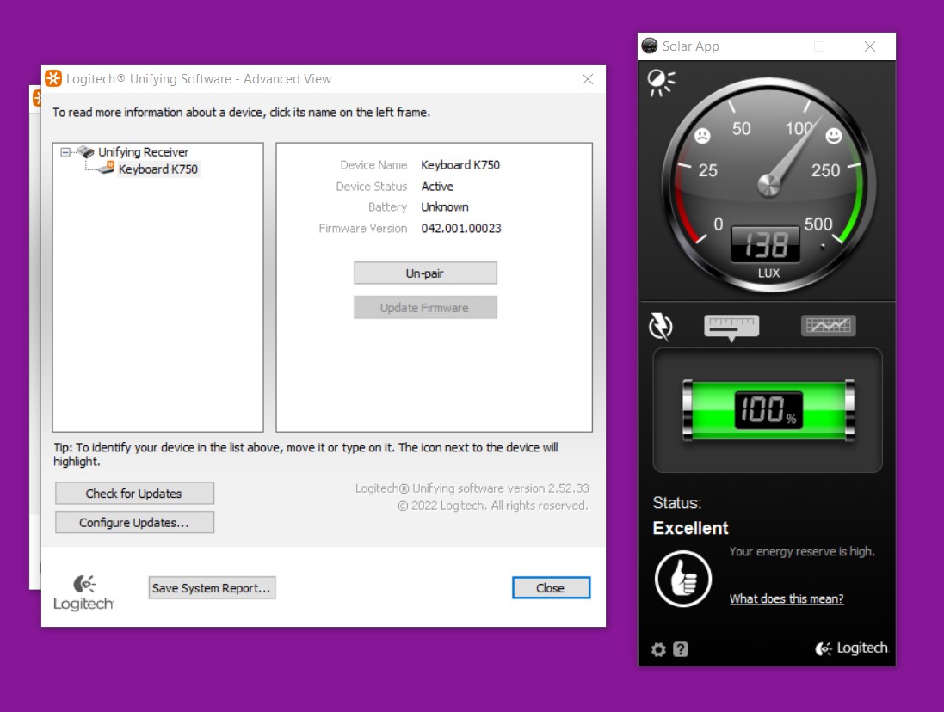Open Configure Updates dialog
The image size is (944, 712).
coord(134,523)
